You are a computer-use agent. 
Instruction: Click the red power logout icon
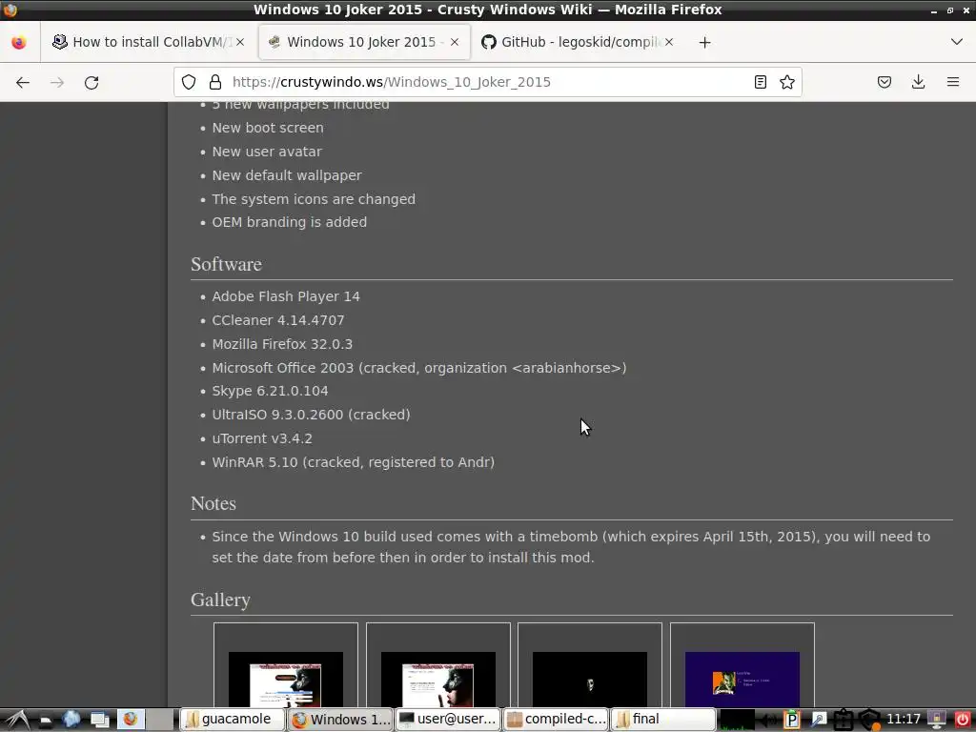[x=963, y=720]
